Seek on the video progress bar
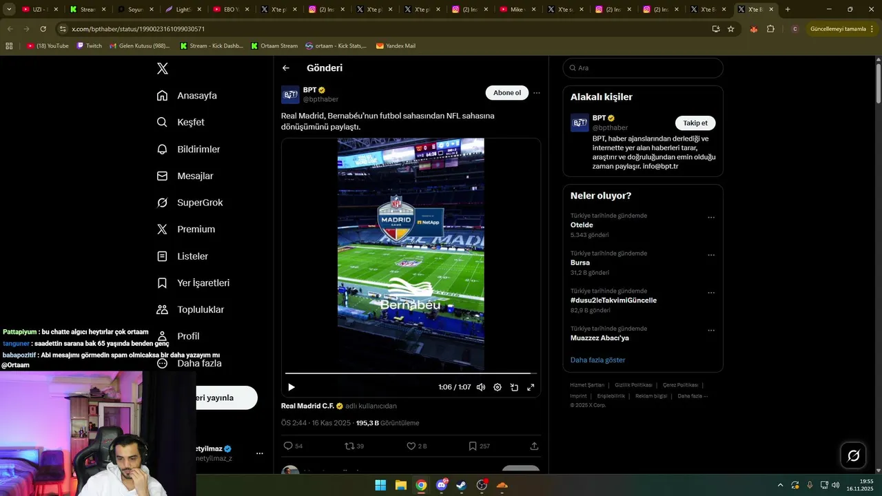This screenshot has height=496, width=882. [411, 373]
